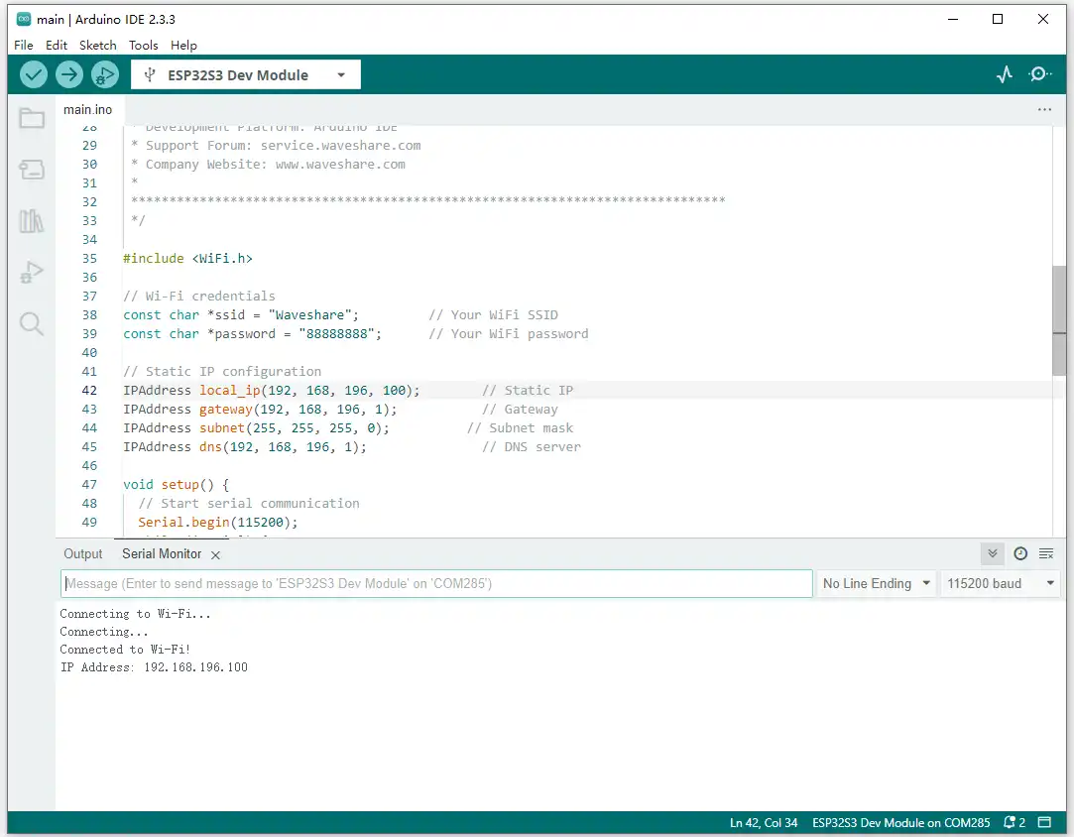Click dns identifier on line 45
The width and height of the screenshot is (1074, 837).
point(210,446)
